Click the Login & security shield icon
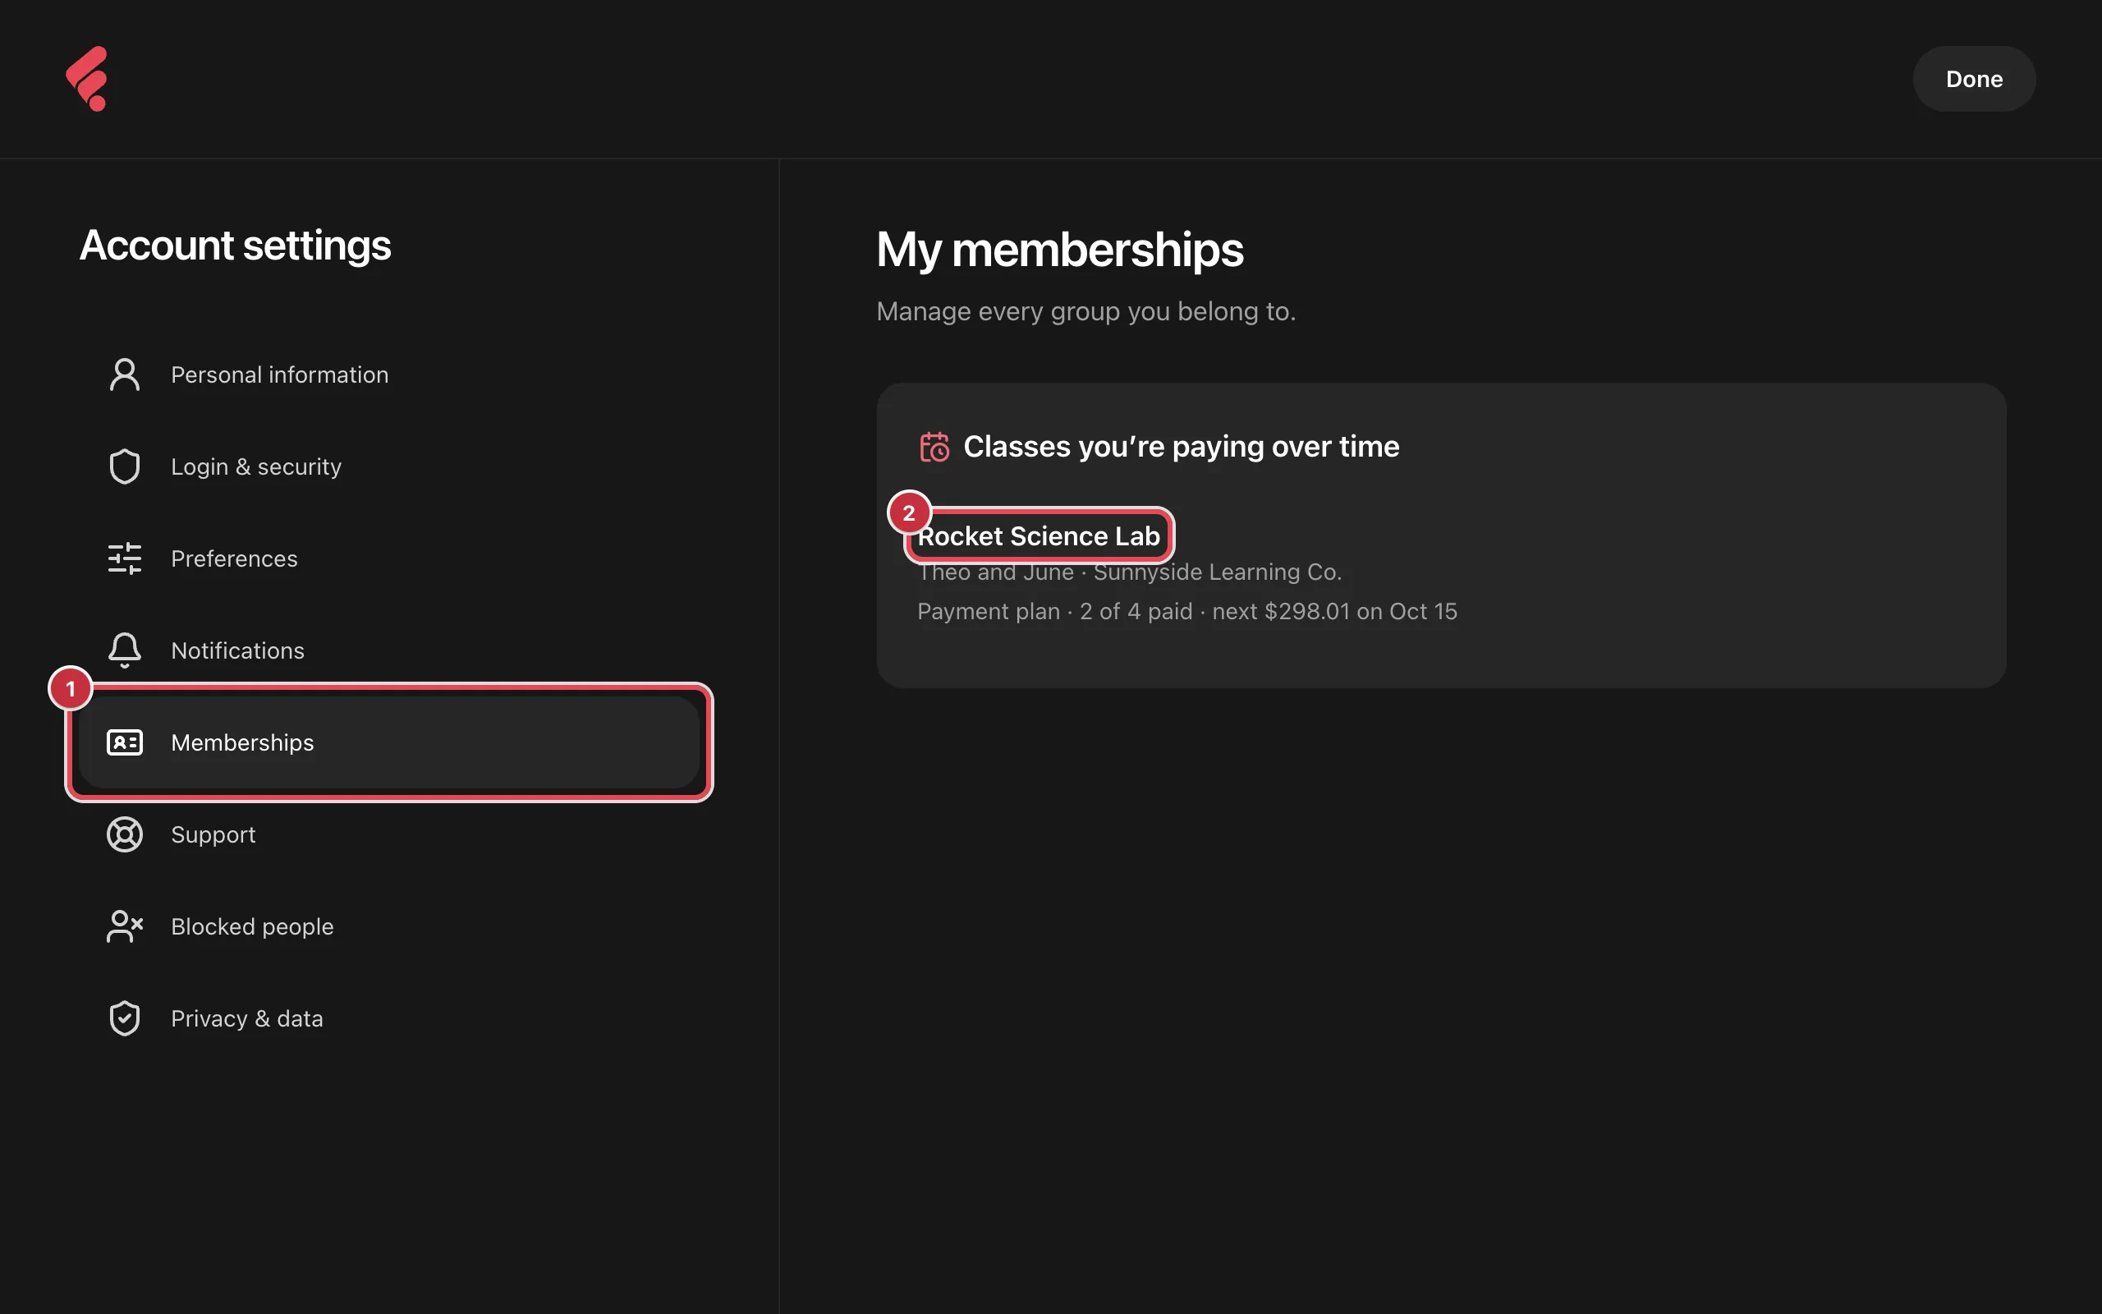 tap(124, 466)
